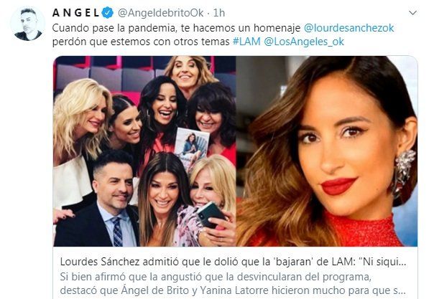429x299 pixels.
Task: Open the @AngeldebritoOk handle link
Action: [161, 13]
